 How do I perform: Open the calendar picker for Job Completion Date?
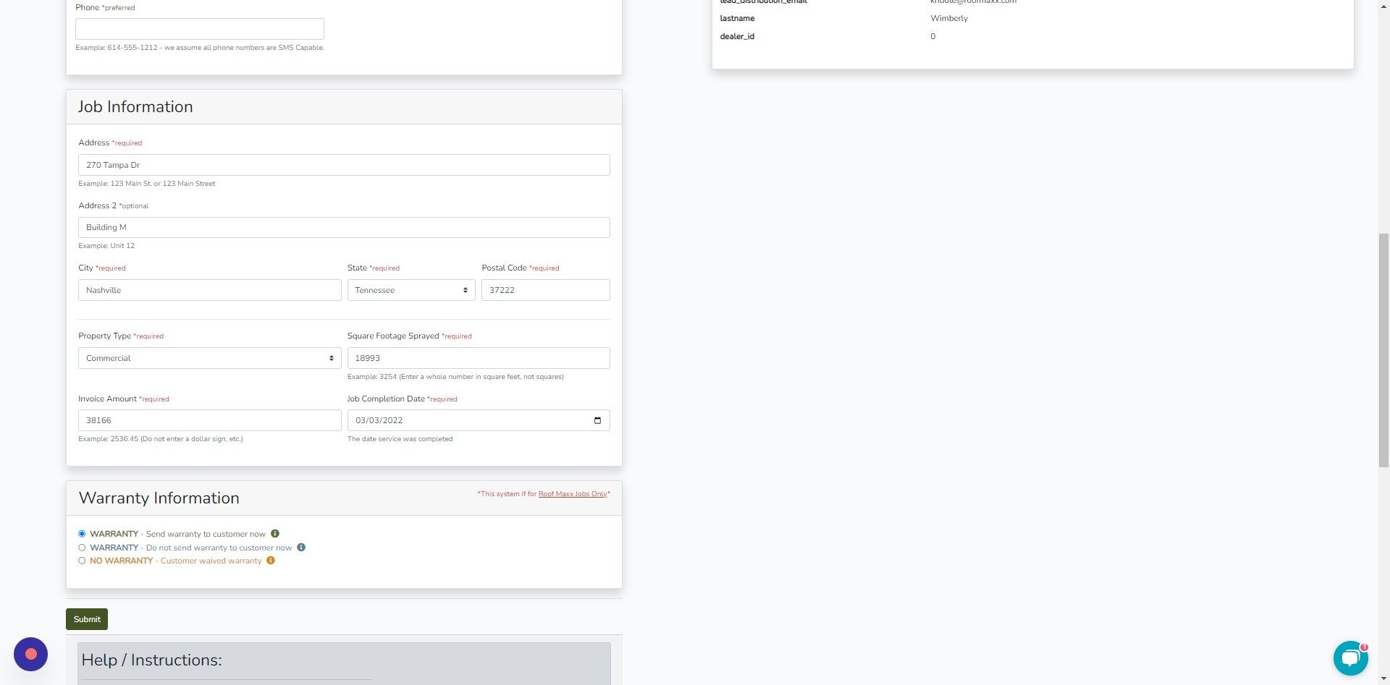pos(597,420)
